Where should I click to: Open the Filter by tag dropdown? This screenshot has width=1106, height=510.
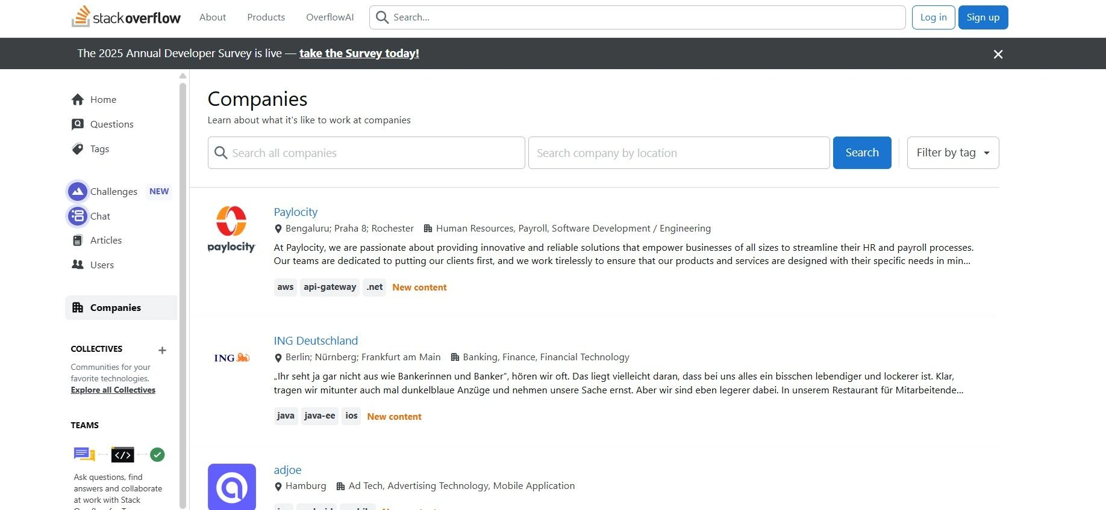click(952, 152)
